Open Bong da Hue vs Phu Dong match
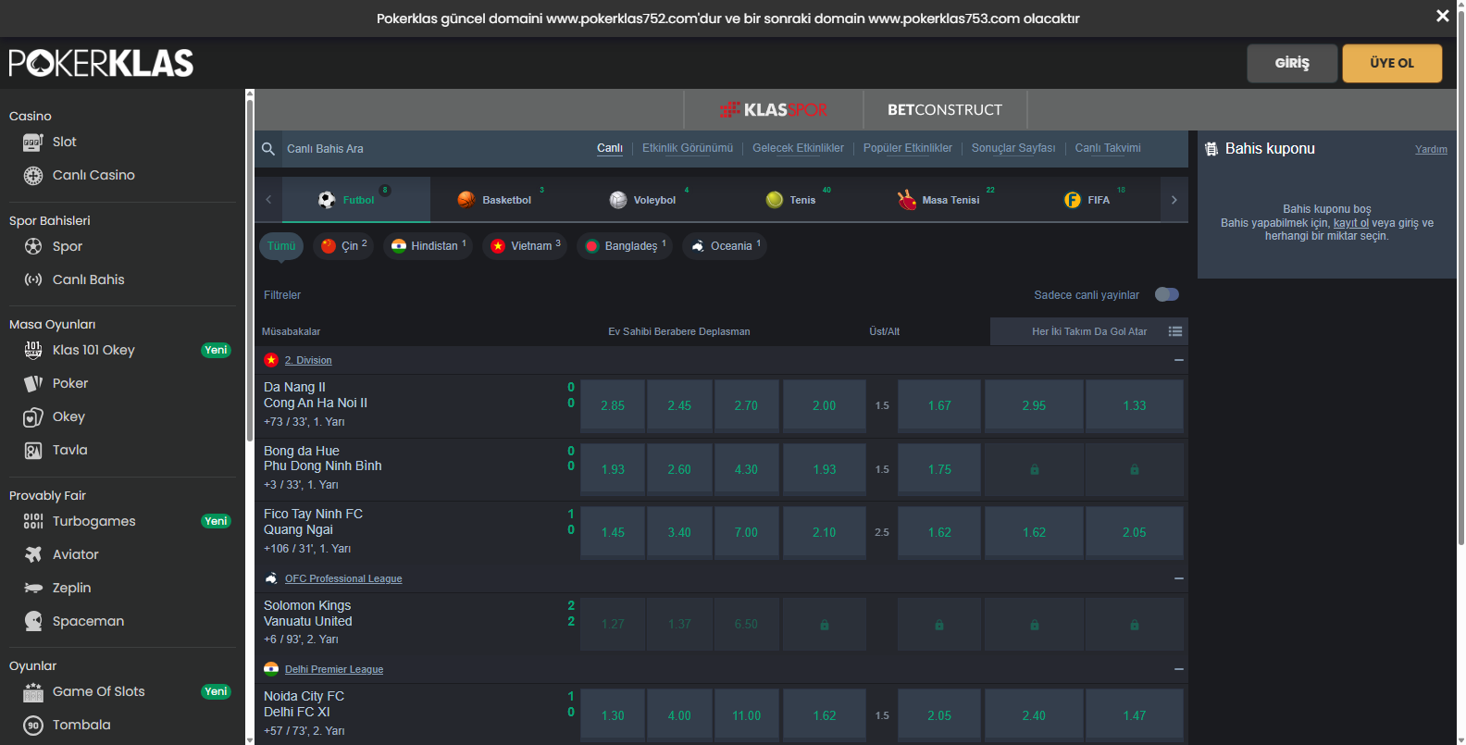 tap(323, 459)
